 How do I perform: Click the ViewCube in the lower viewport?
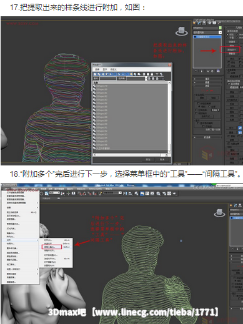click(x=219, y=212)
